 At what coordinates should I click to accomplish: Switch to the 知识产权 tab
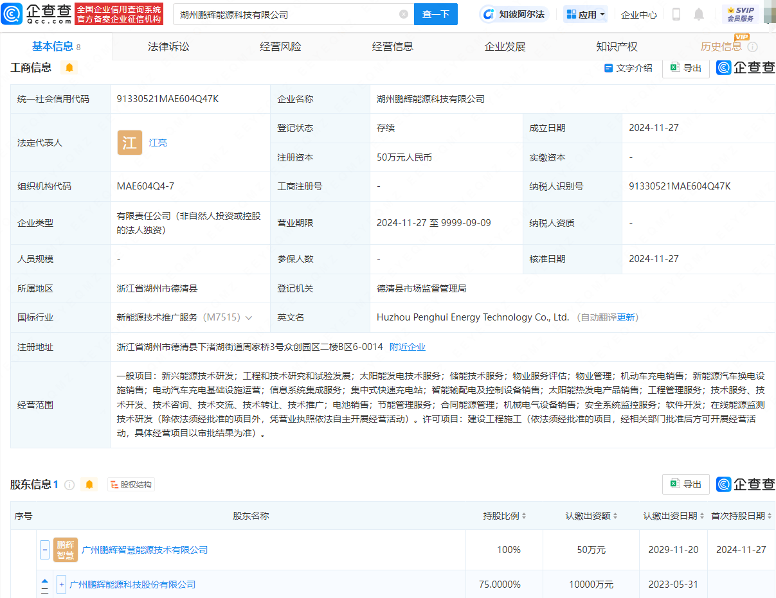click(617, 46)
